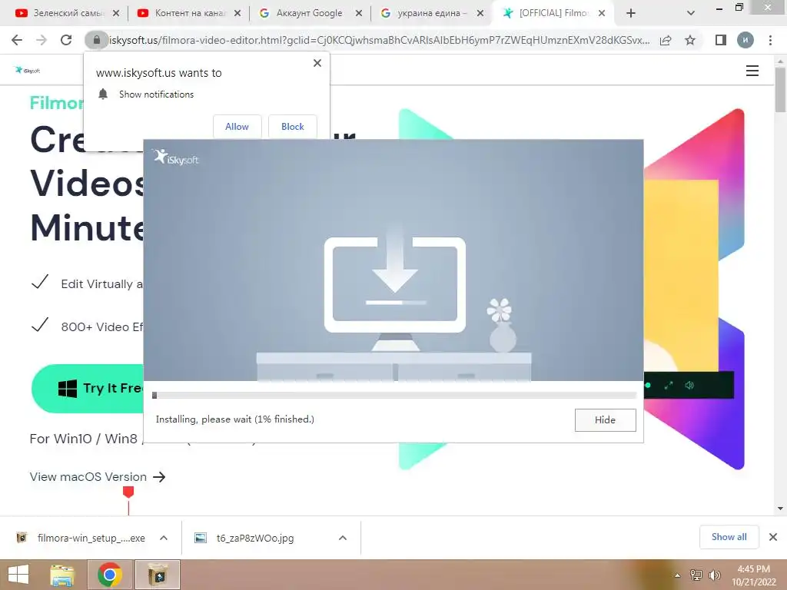The height and width of the screenshot is (590, 787).
Task: Click the installer progress bar
Action: (394, 396)
